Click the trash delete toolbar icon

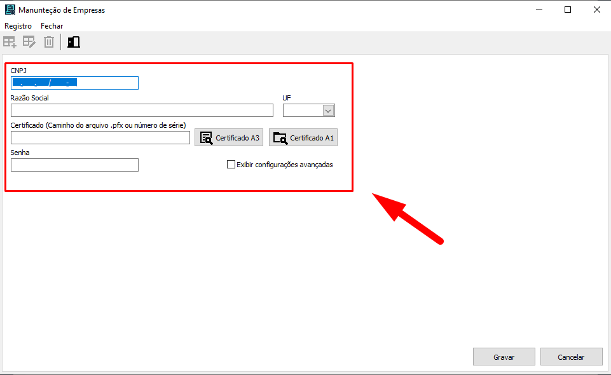(x=49, y=43)
